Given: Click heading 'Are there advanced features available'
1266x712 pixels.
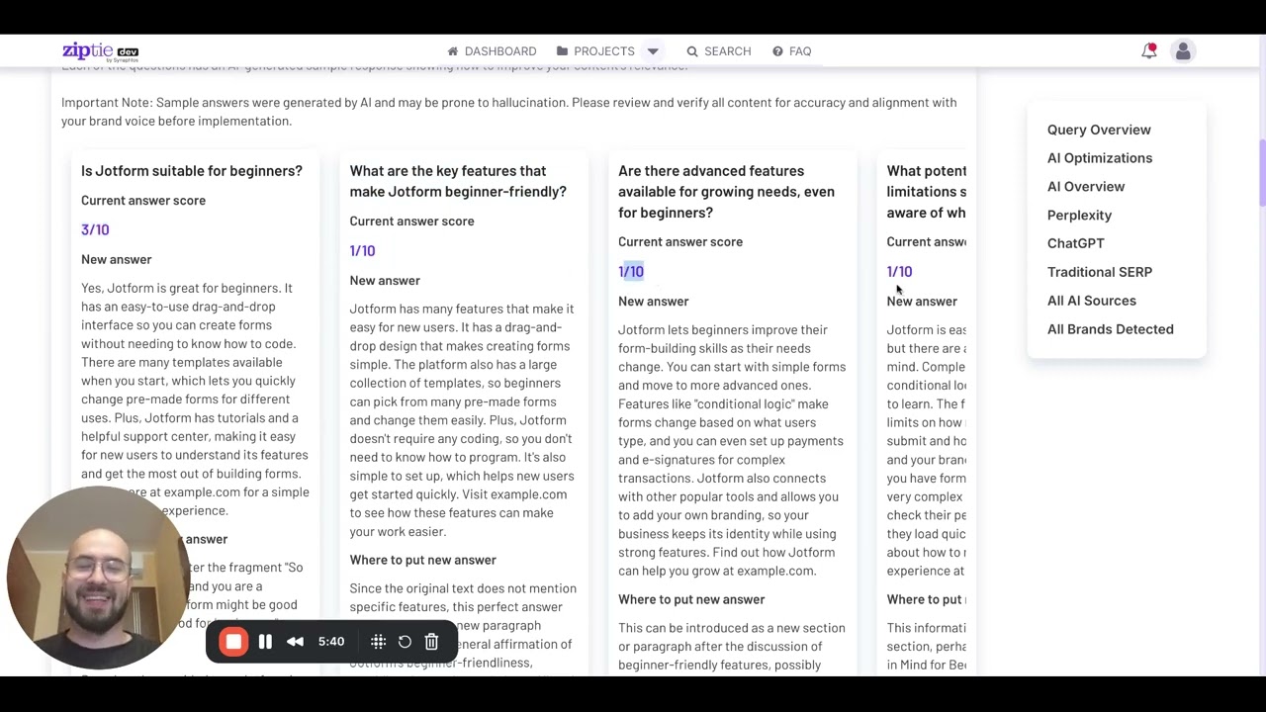Looking at the screenshot, I should pos(726,192).
